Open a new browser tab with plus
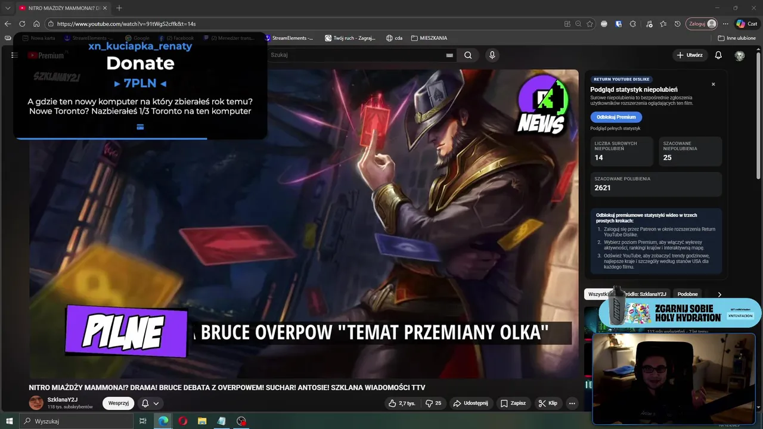The height and width of the screenshot is (429, 763). click(119, 8)
